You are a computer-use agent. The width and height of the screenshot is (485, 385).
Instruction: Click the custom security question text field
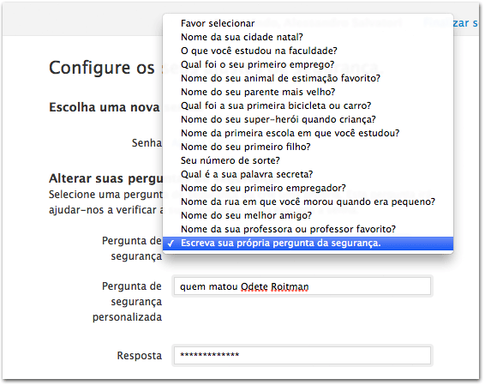coord(302,286)
